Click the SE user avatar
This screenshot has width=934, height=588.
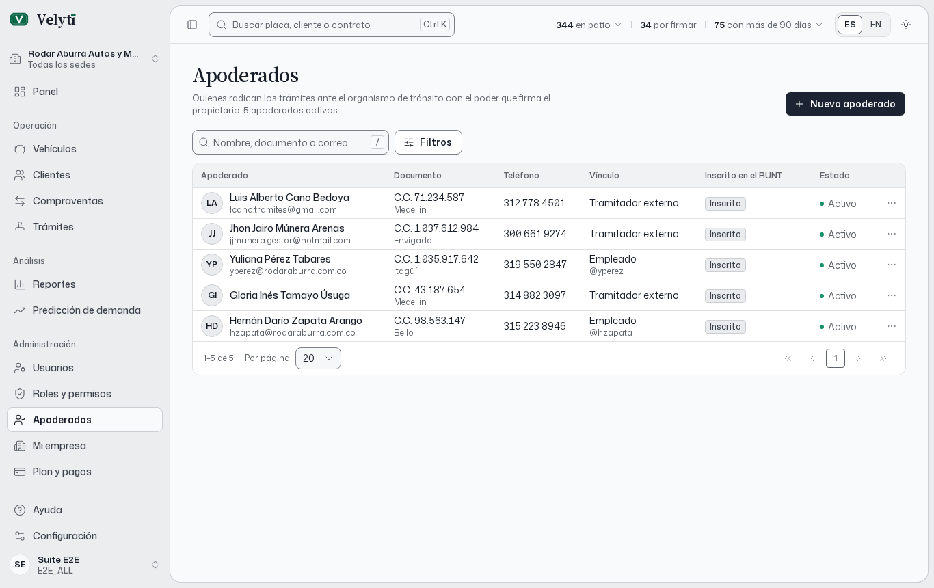20,565
